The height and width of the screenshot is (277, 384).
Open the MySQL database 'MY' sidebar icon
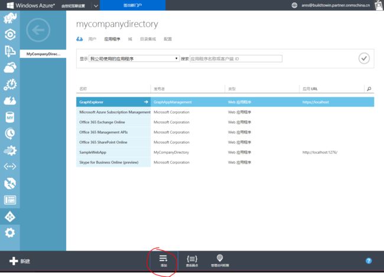(10, 117)
